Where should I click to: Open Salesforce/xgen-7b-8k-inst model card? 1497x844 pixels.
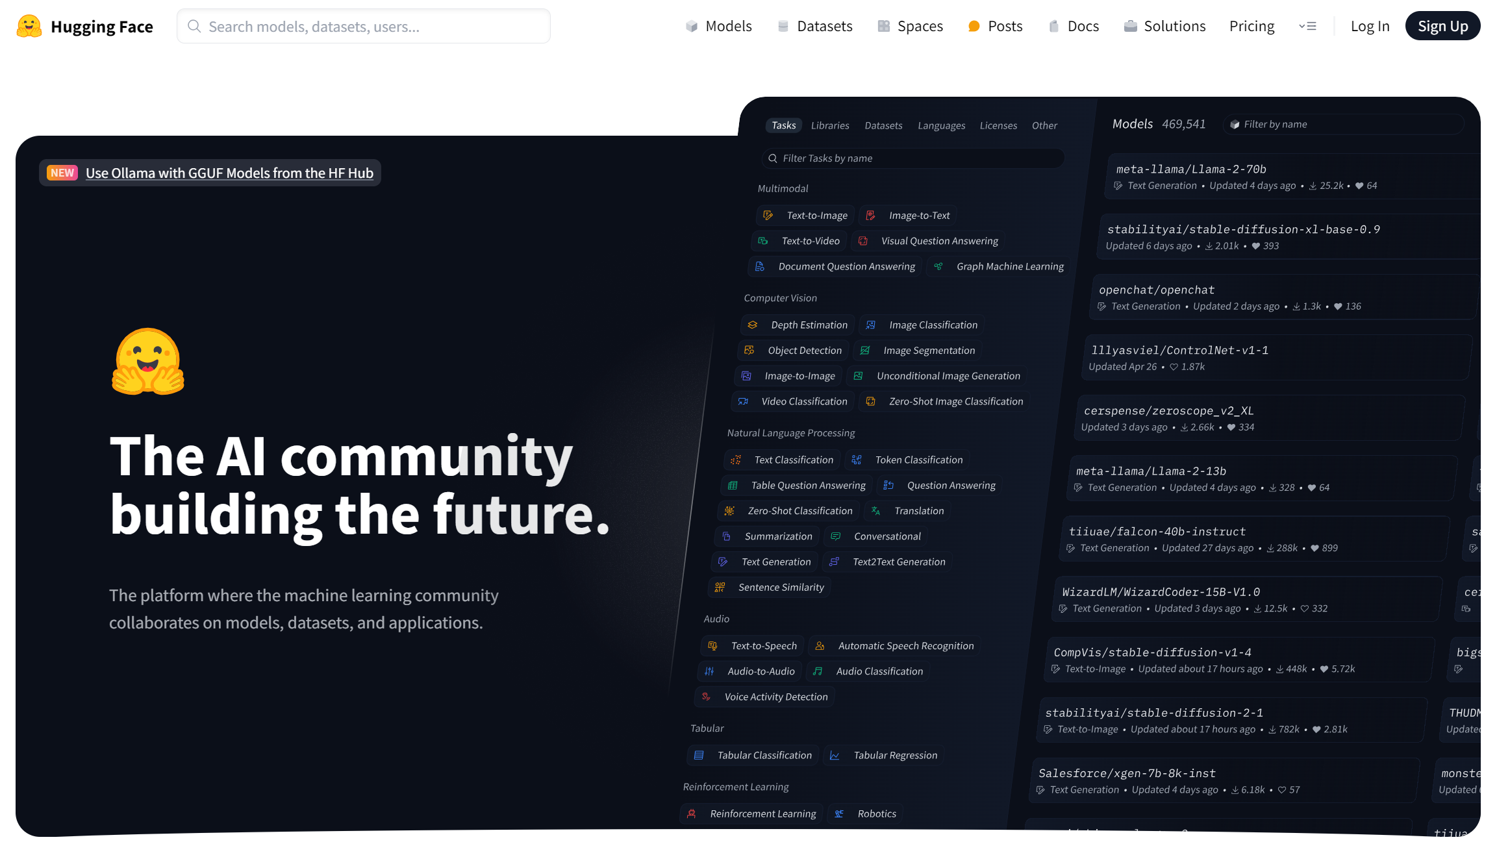(x=1225, y=780)
